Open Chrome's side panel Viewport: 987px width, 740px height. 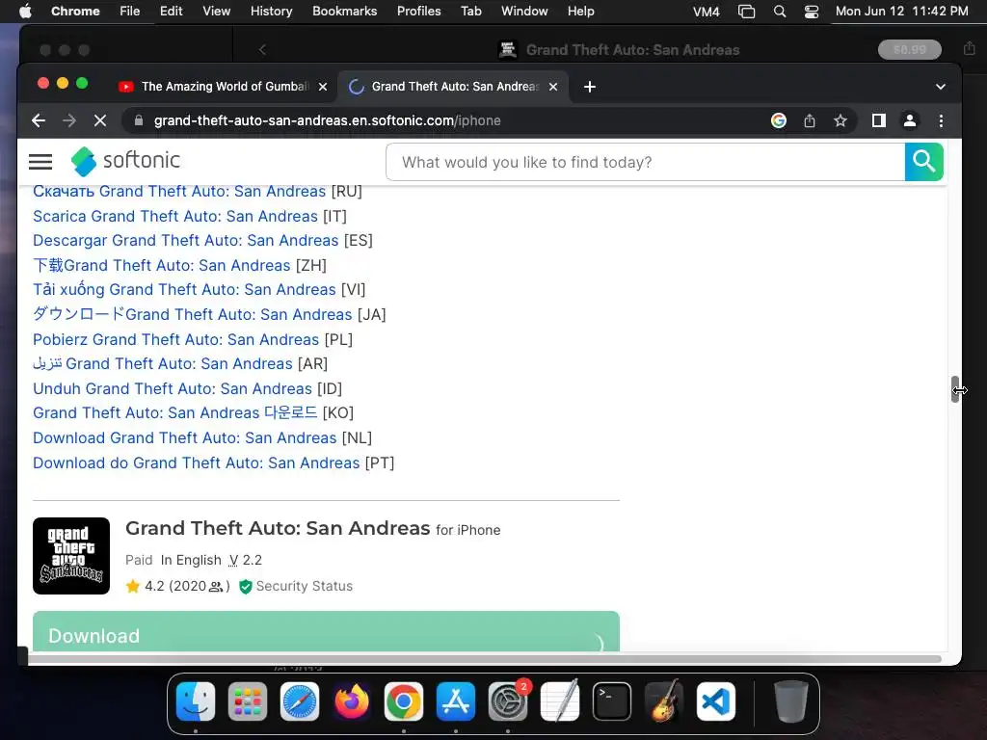click(879, 120)
